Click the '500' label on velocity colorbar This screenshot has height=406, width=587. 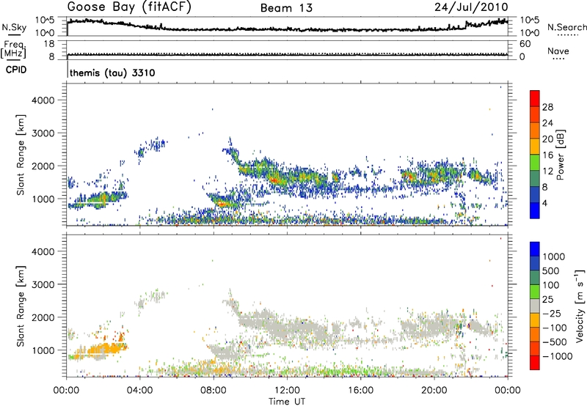tap(551, 271)
